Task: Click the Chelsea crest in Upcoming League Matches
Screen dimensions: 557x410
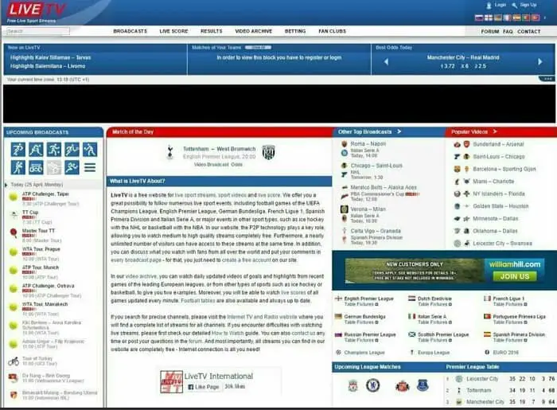Action: pos(372,385)
